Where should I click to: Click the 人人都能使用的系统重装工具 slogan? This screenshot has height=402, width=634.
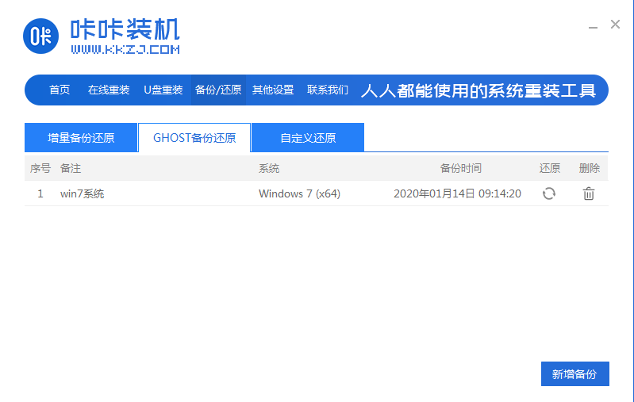tap(478, 90)
